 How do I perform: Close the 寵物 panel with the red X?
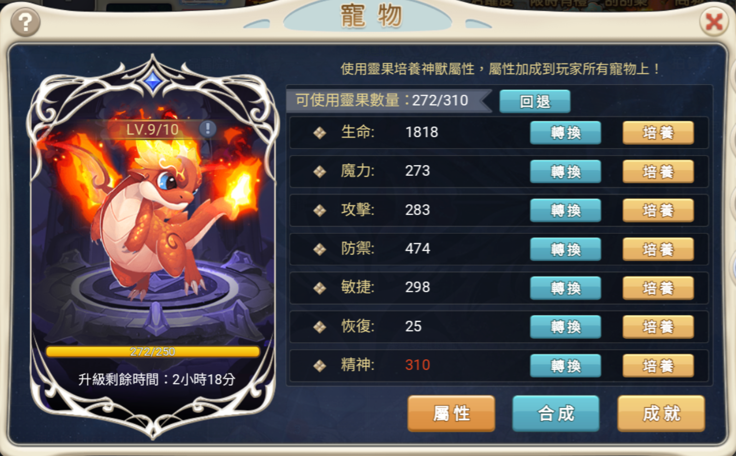714,22
